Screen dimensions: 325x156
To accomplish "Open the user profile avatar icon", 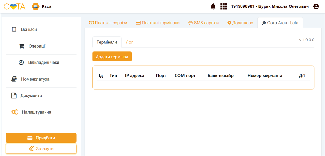I will tap(316, 6).
